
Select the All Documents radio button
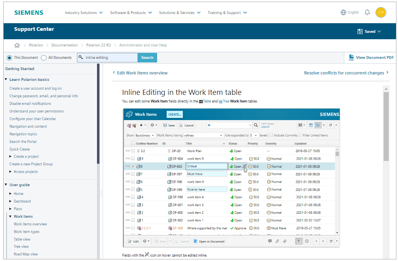[44, 58]
